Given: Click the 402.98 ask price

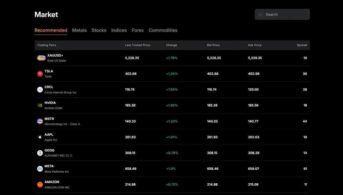Looking at the screenshot, I should [x=254, y=74].
